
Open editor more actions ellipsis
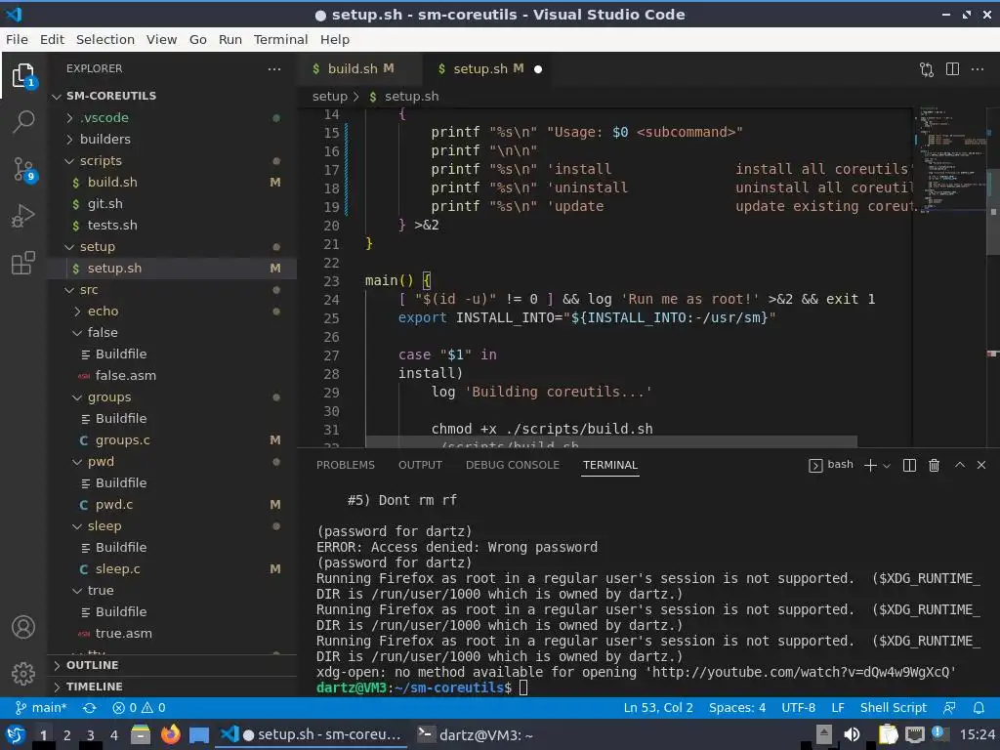[978, 69]
